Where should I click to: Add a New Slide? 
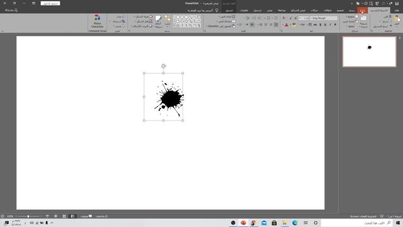(364, 21)
